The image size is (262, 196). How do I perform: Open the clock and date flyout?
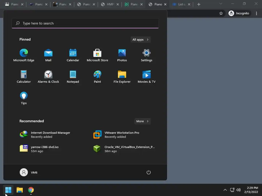point(251,190)
